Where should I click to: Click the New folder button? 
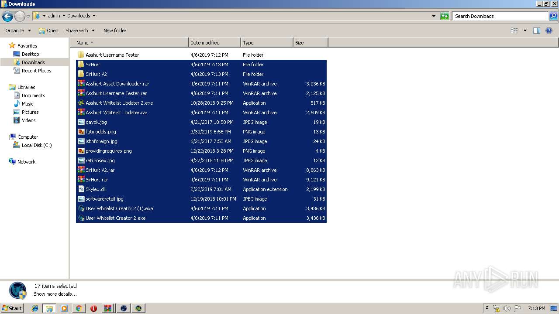coord(115,31)
